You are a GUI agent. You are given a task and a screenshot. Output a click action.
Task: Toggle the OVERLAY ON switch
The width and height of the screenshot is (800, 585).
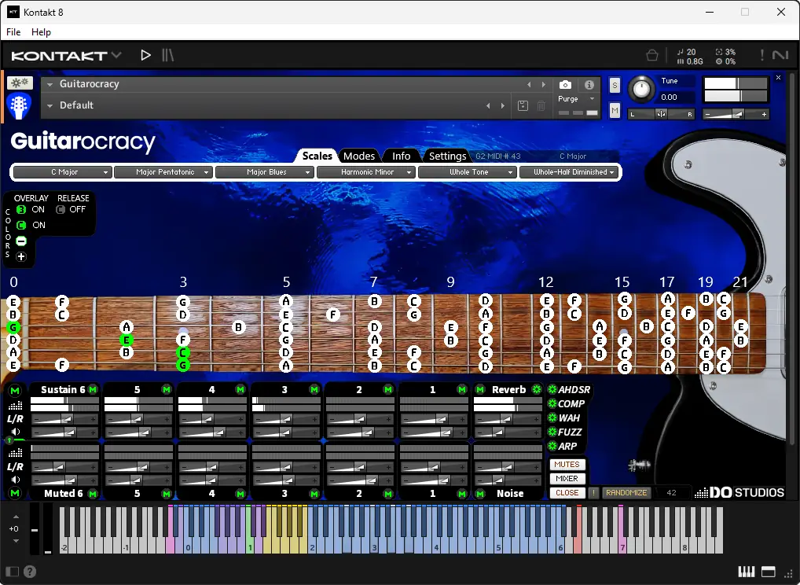[21, 209]
